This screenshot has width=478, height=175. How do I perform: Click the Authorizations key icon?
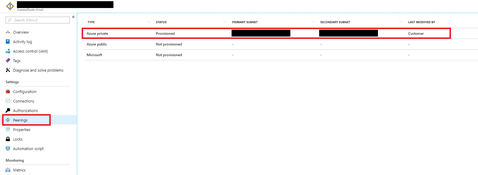tap(8, 111)
